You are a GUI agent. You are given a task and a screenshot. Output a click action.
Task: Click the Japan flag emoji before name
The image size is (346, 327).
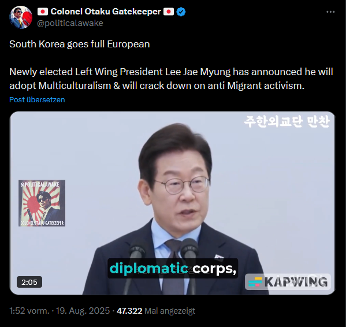coord(43,12)
